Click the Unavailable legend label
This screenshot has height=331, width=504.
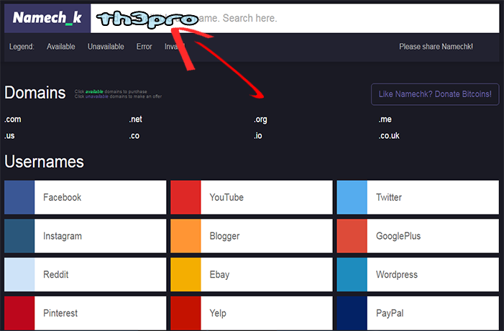pos(106,47)
